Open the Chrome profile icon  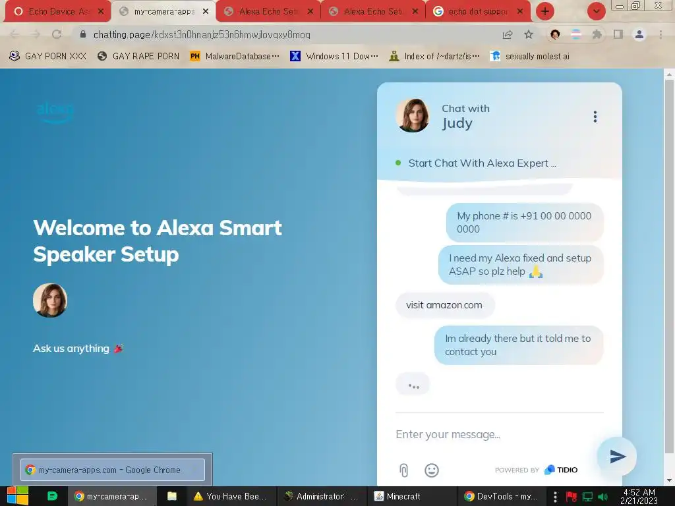click(639, 35)
